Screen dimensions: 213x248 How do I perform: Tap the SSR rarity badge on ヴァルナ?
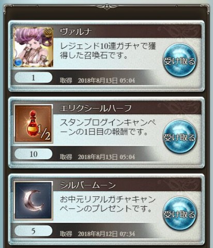tap(49, 32)
